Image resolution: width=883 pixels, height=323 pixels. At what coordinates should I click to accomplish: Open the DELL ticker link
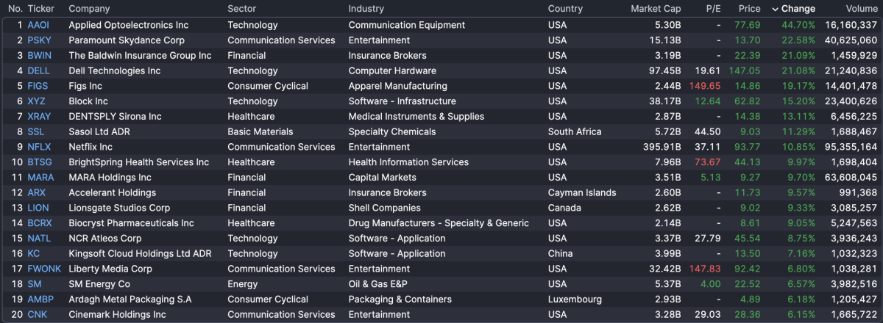point(38,71)
